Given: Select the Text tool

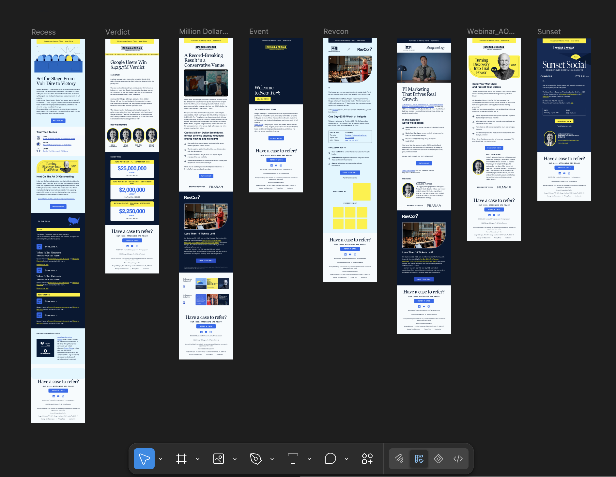Looking at the screenshot, I should coord(293,459).
